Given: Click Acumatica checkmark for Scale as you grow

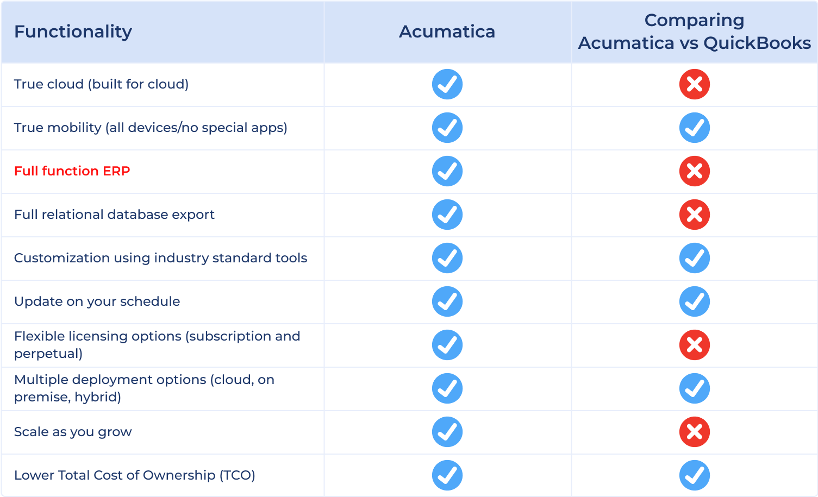Looking at the screenshot, I should pyautogui.click(x=447, y=432).
